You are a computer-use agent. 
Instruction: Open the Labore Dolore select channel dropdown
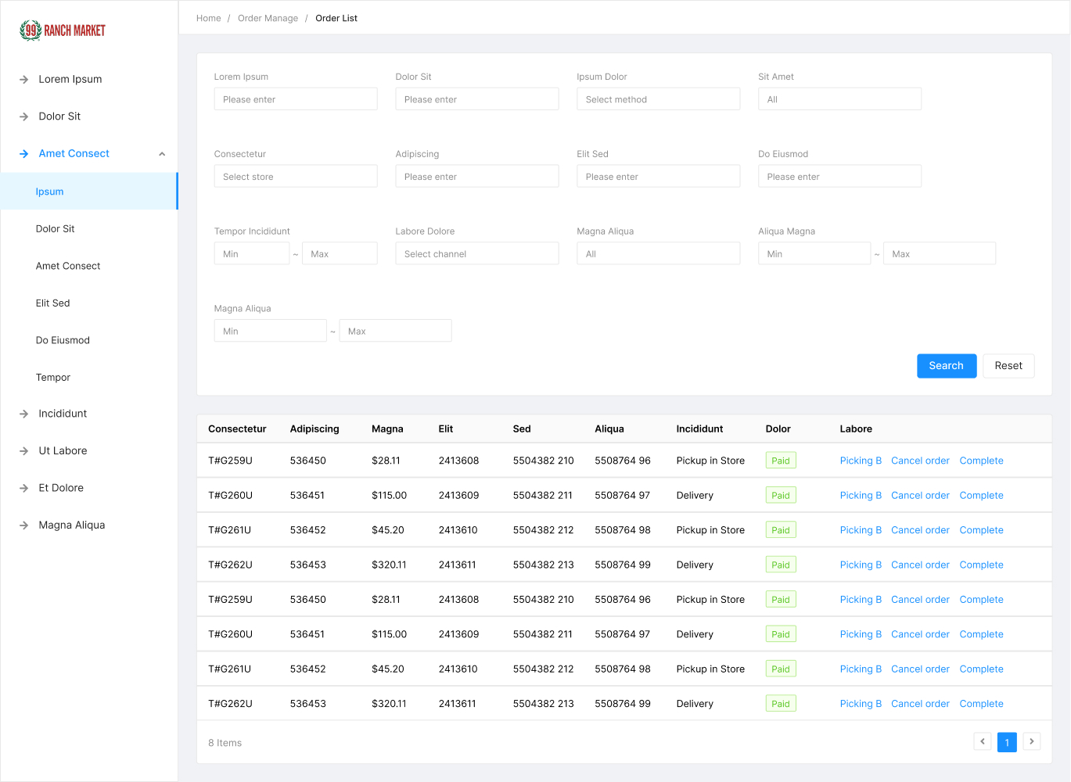(477, 254)
